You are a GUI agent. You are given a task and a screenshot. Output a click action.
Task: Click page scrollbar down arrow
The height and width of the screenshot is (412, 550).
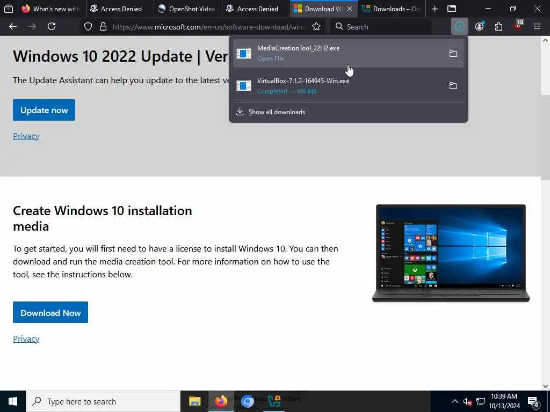click(x=546, y=386)
